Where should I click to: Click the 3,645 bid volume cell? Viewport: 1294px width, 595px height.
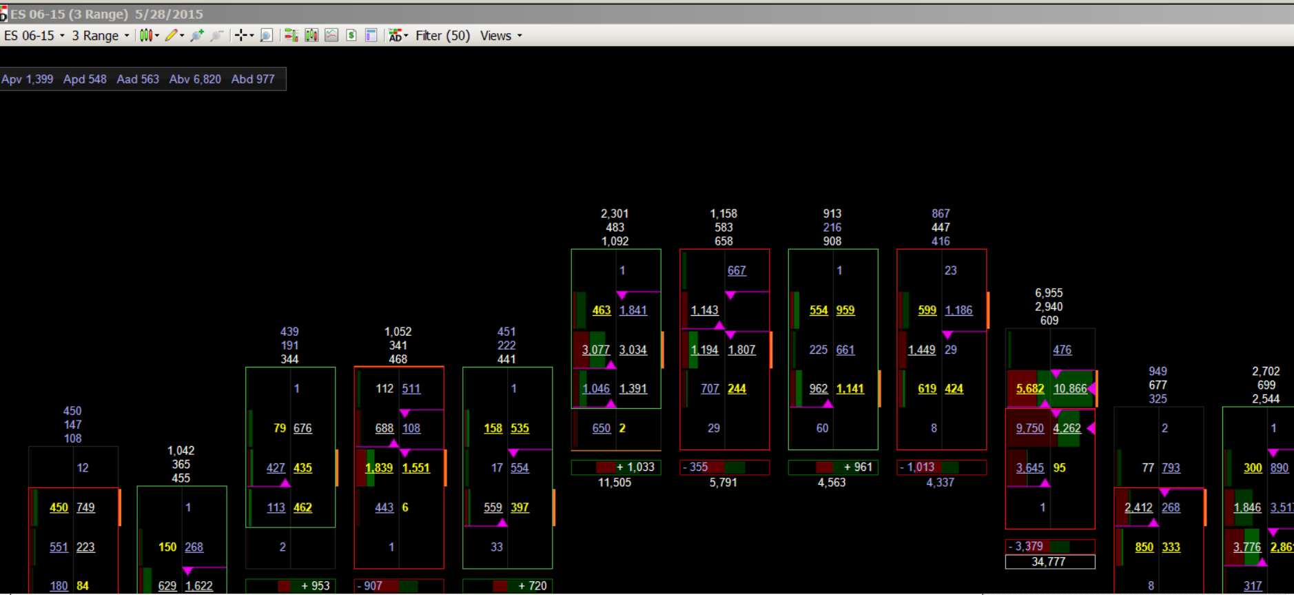(x=1030, y=467)
